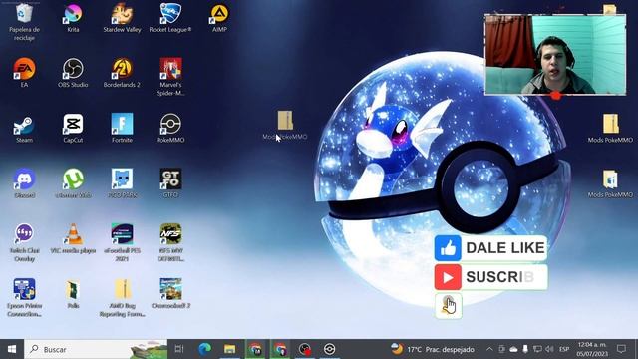Open the Epson Printer Connection shortcut
The image size is (638, 359).
pyautogui.click(x=24, y=298)
